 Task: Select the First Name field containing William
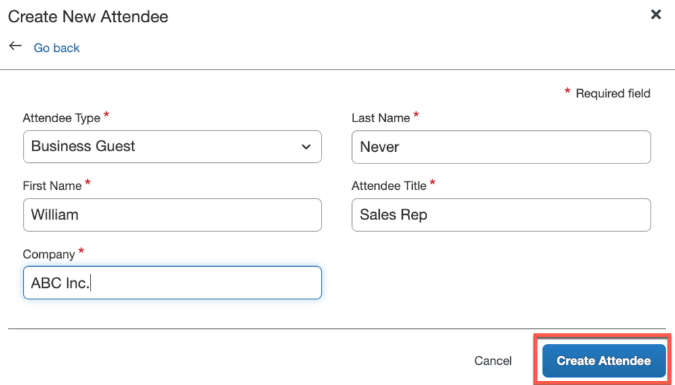coord(172,215)
